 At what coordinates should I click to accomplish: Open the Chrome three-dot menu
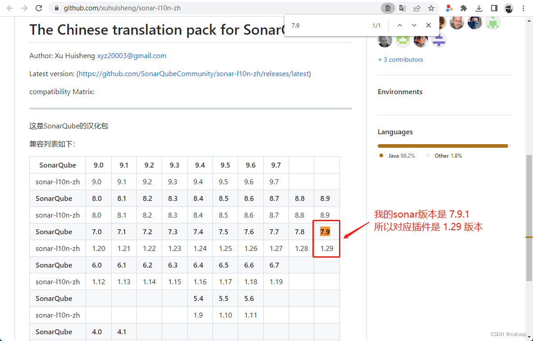coord(523,8)
